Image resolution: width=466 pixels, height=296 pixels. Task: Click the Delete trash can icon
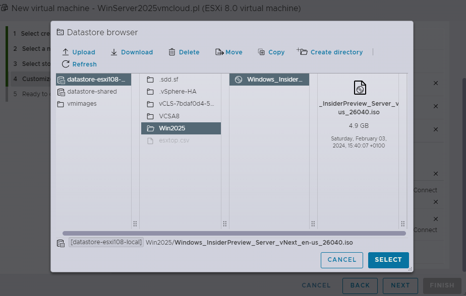click(x=172, y=52)
